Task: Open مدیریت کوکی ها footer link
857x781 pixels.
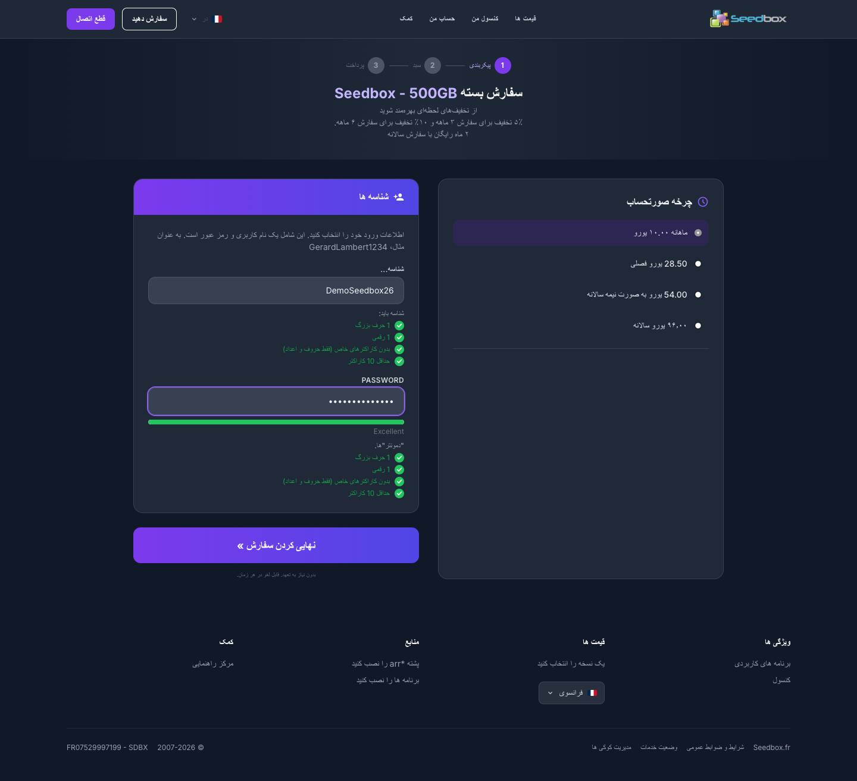Action: [612, 748]
